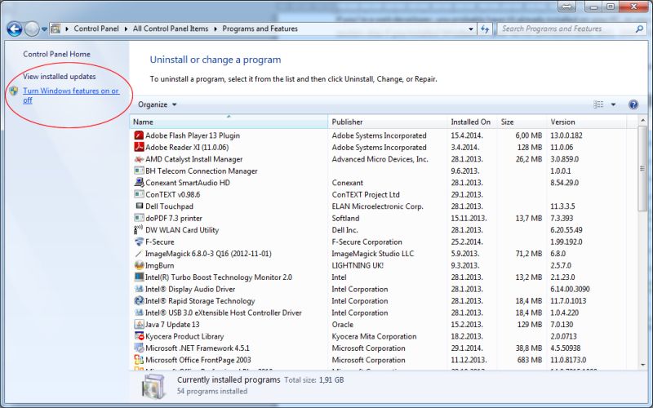
Task: Expand the arrow before Control Panel breadcrumb
Action: click(67, 29)
